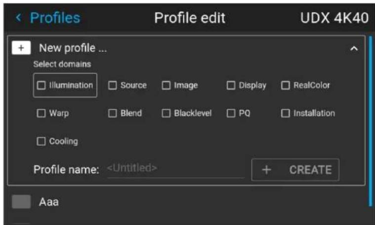375x225 pixels.
Task: Click the Select domains label
Action: [x=62, y=64]
